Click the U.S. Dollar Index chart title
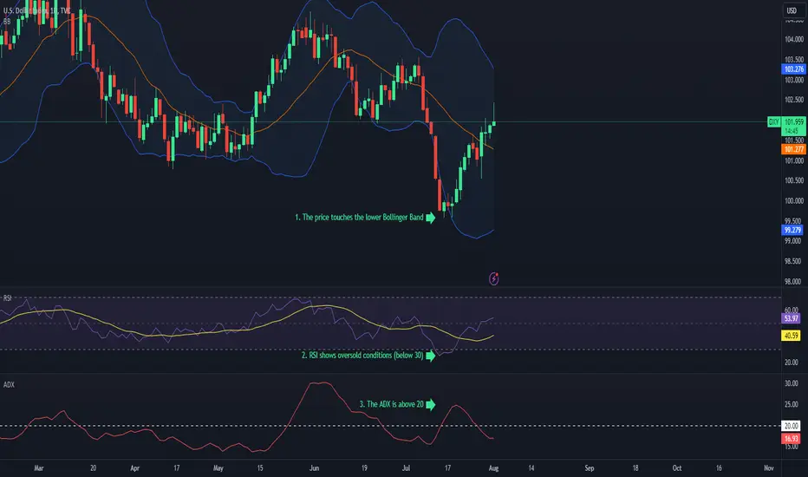The height and width of the screenshot is (477, 808). pyautogui.click(x=36, y=10)
